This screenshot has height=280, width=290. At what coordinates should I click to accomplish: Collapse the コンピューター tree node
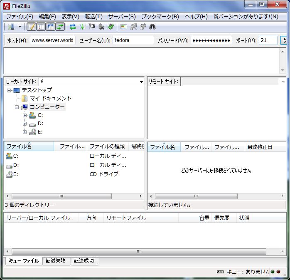click(x=17, y=107)
